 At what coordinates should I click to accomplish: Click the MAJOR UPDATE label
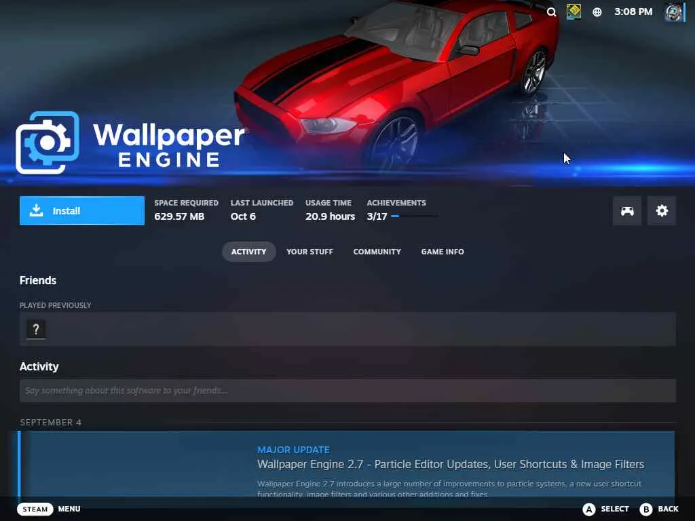coord(293,450)
